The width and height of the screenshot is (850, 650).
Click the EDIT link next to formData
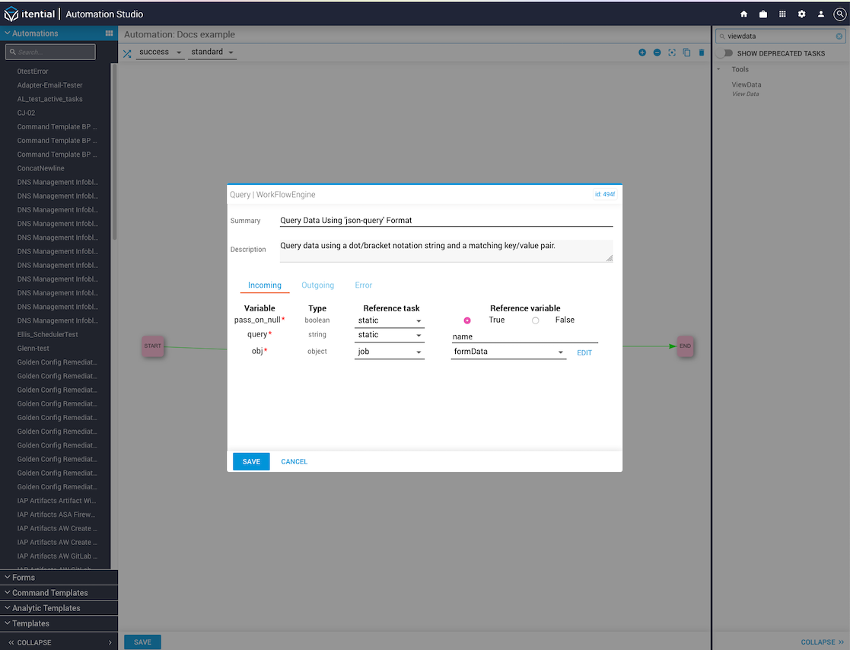(584, 353)
